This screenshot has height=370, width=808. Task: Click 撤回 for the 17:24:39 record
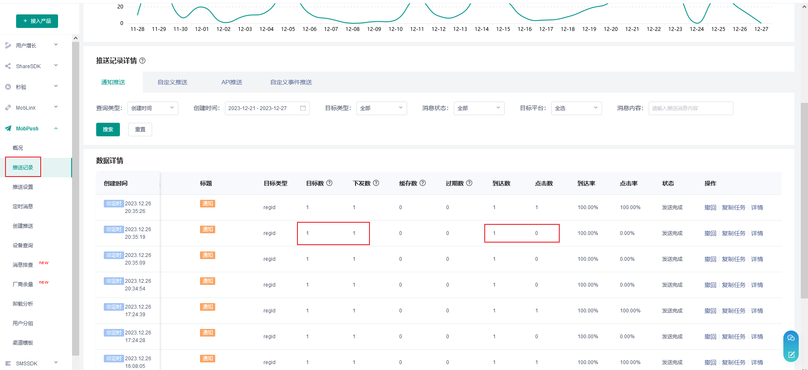pyautogui.click(x=710, y=311)
